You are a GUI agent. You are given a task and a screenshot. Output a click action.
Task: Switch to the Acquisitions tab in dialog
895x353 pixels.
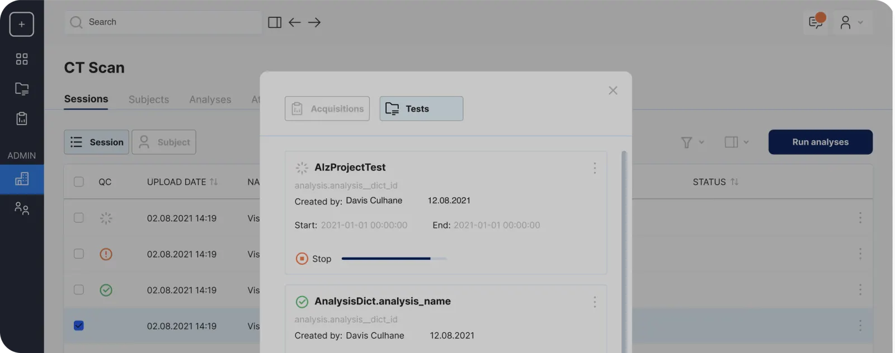point(327,109)
